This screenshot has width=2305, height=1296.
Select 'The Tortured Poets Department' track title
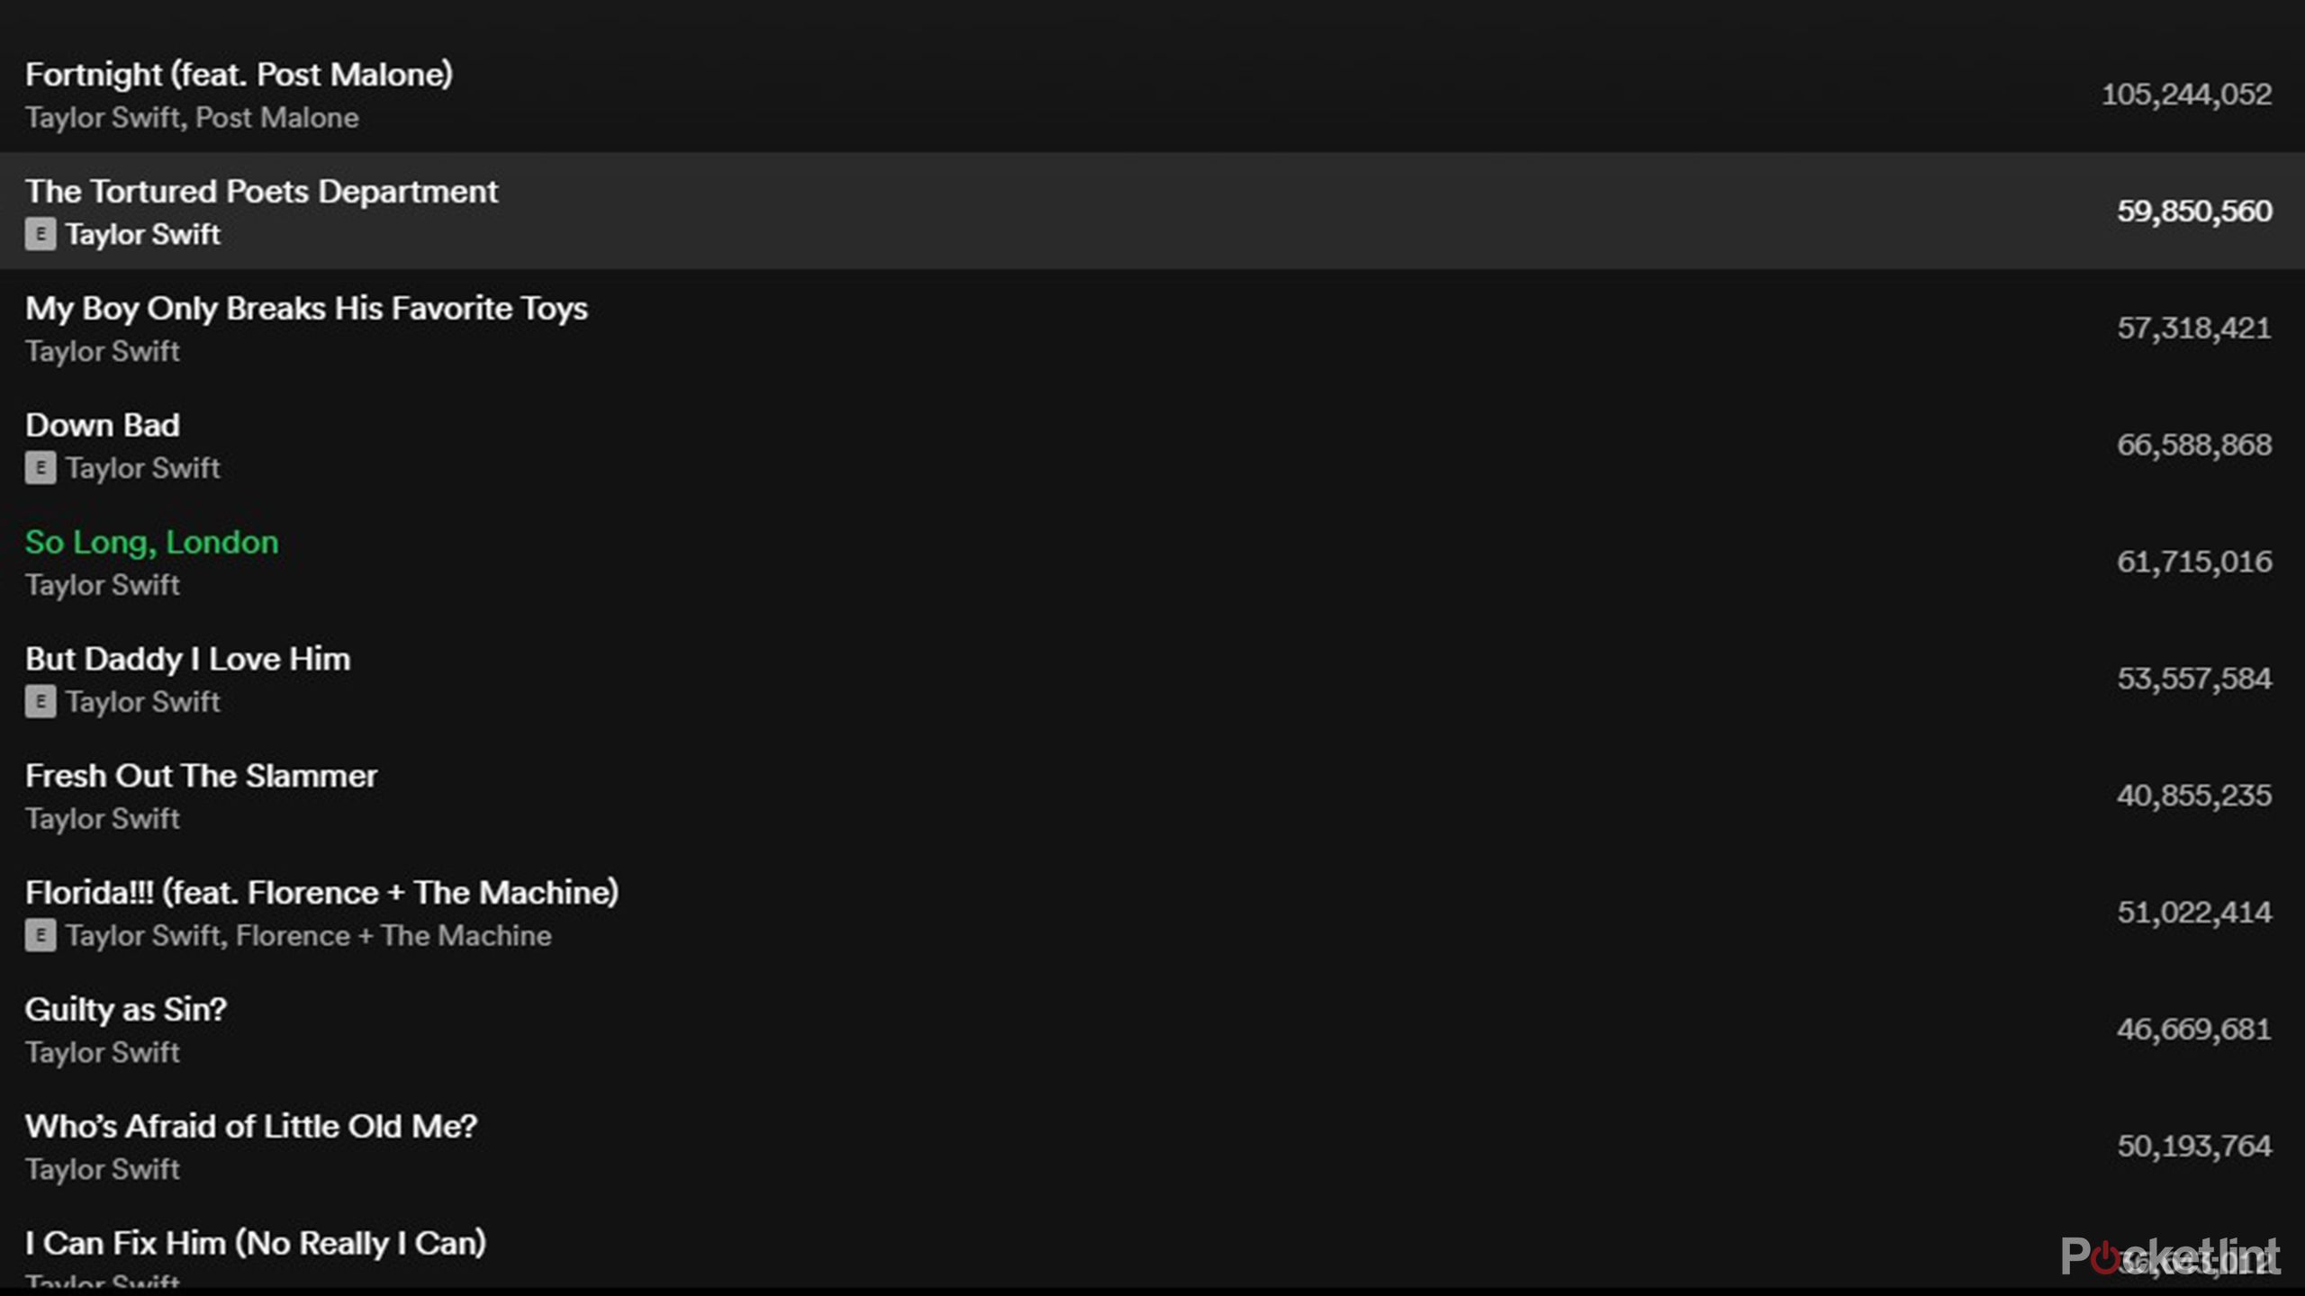261,192
